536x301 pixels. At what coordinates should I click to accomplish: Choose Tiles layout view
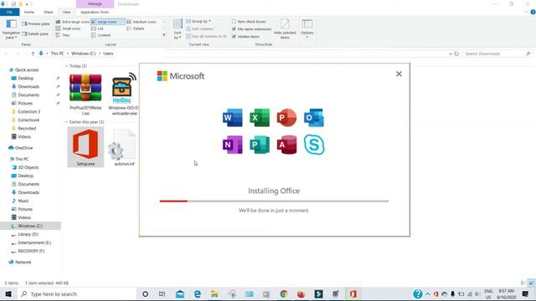tap(63, 35)
